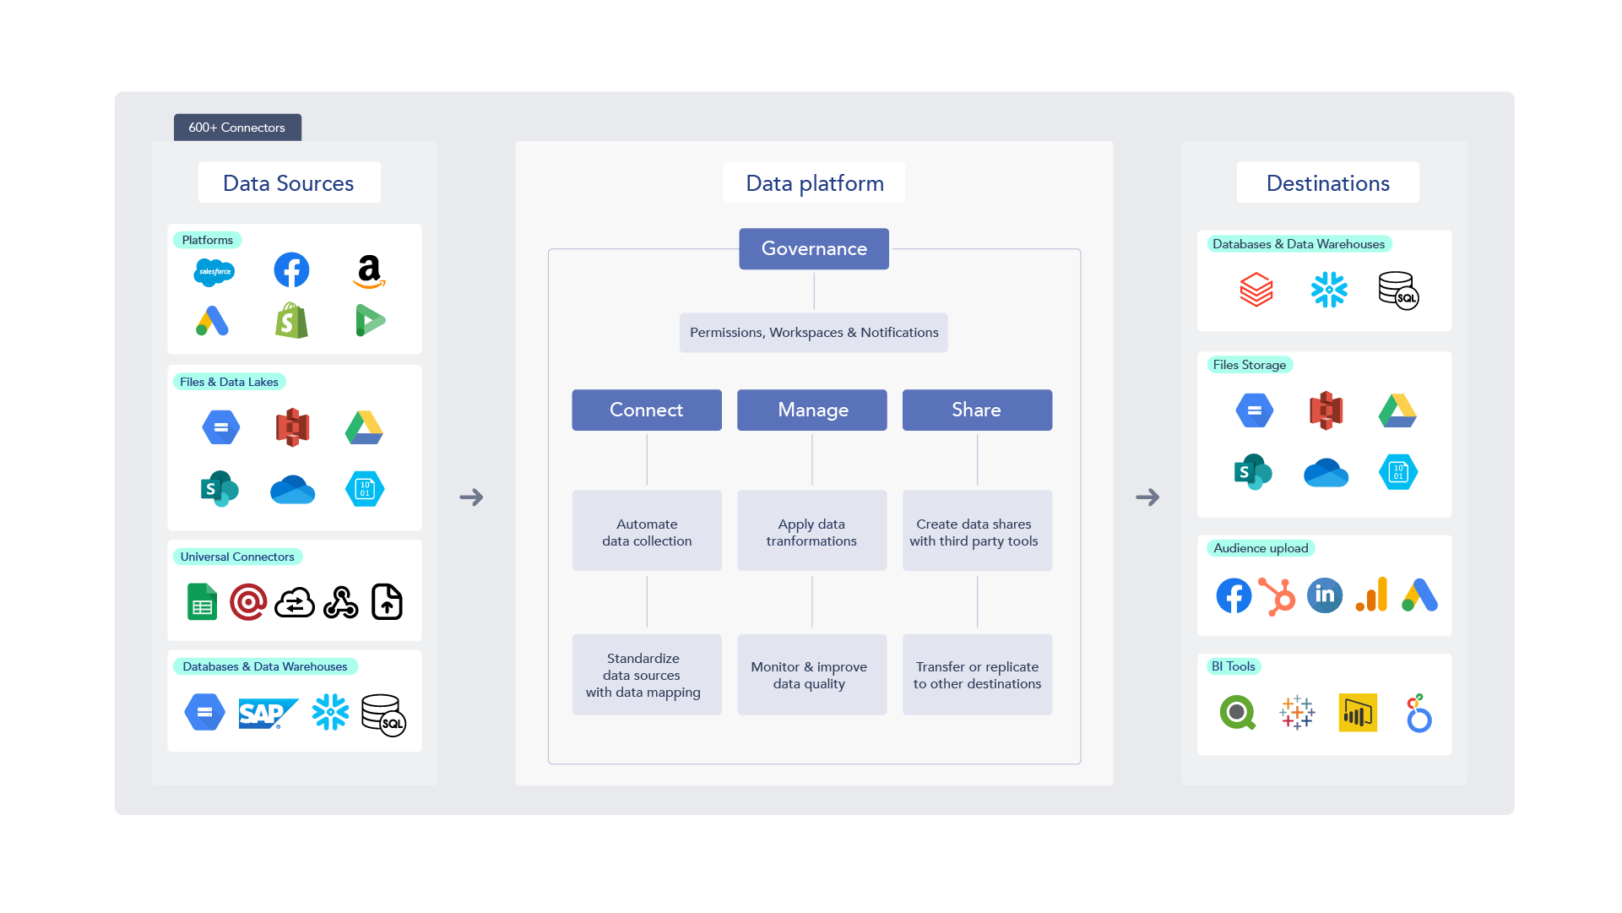Viewport: 1622px width, 913px height.
Task: Click the Platforms category label
Action: 208,241
